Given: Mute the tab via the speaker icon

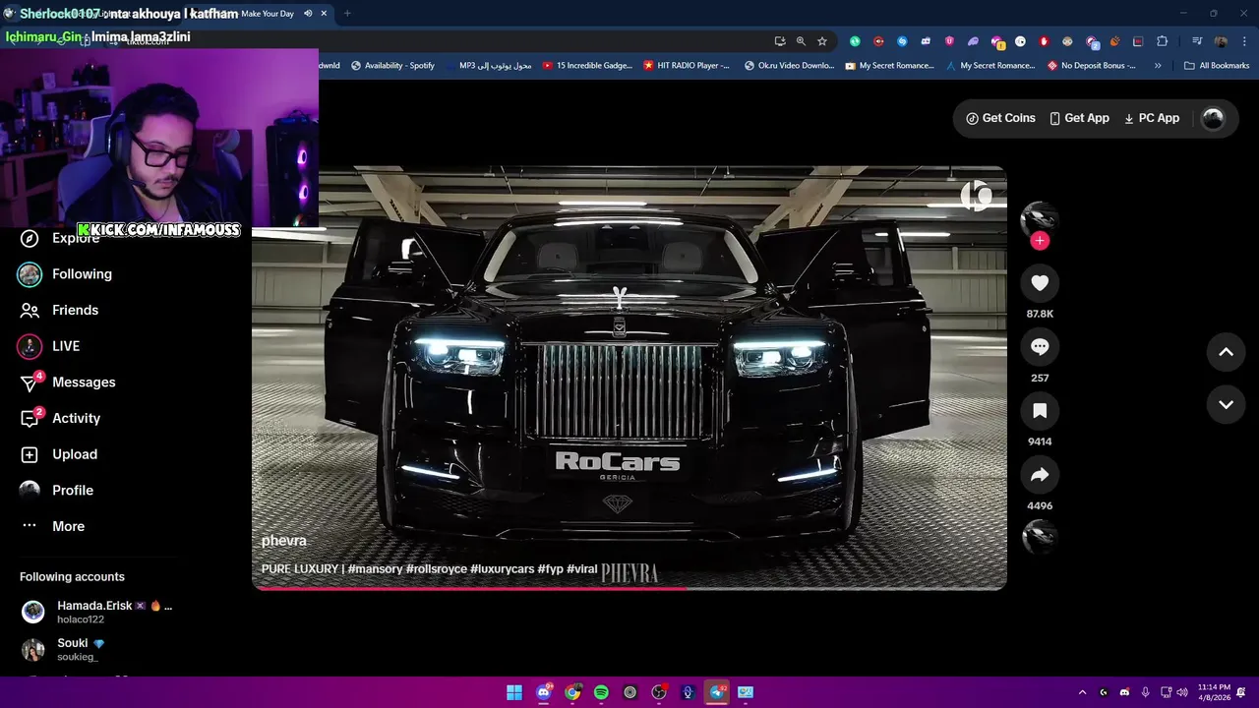Looking at the screenshot, I should pyautogui.click(x=309, y=14).
